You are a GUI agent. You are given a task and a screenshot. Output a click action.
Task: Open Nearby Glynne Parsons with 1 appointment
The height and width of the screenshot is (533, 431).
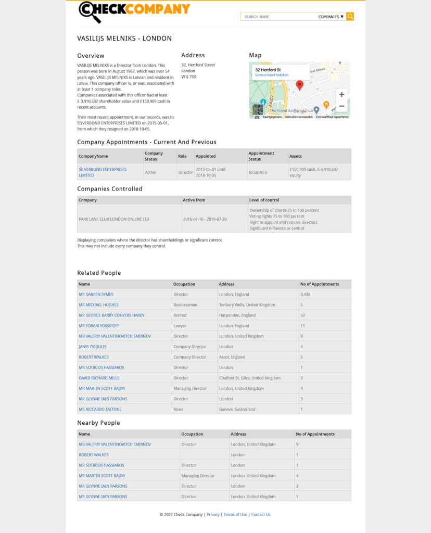[103, 497]
